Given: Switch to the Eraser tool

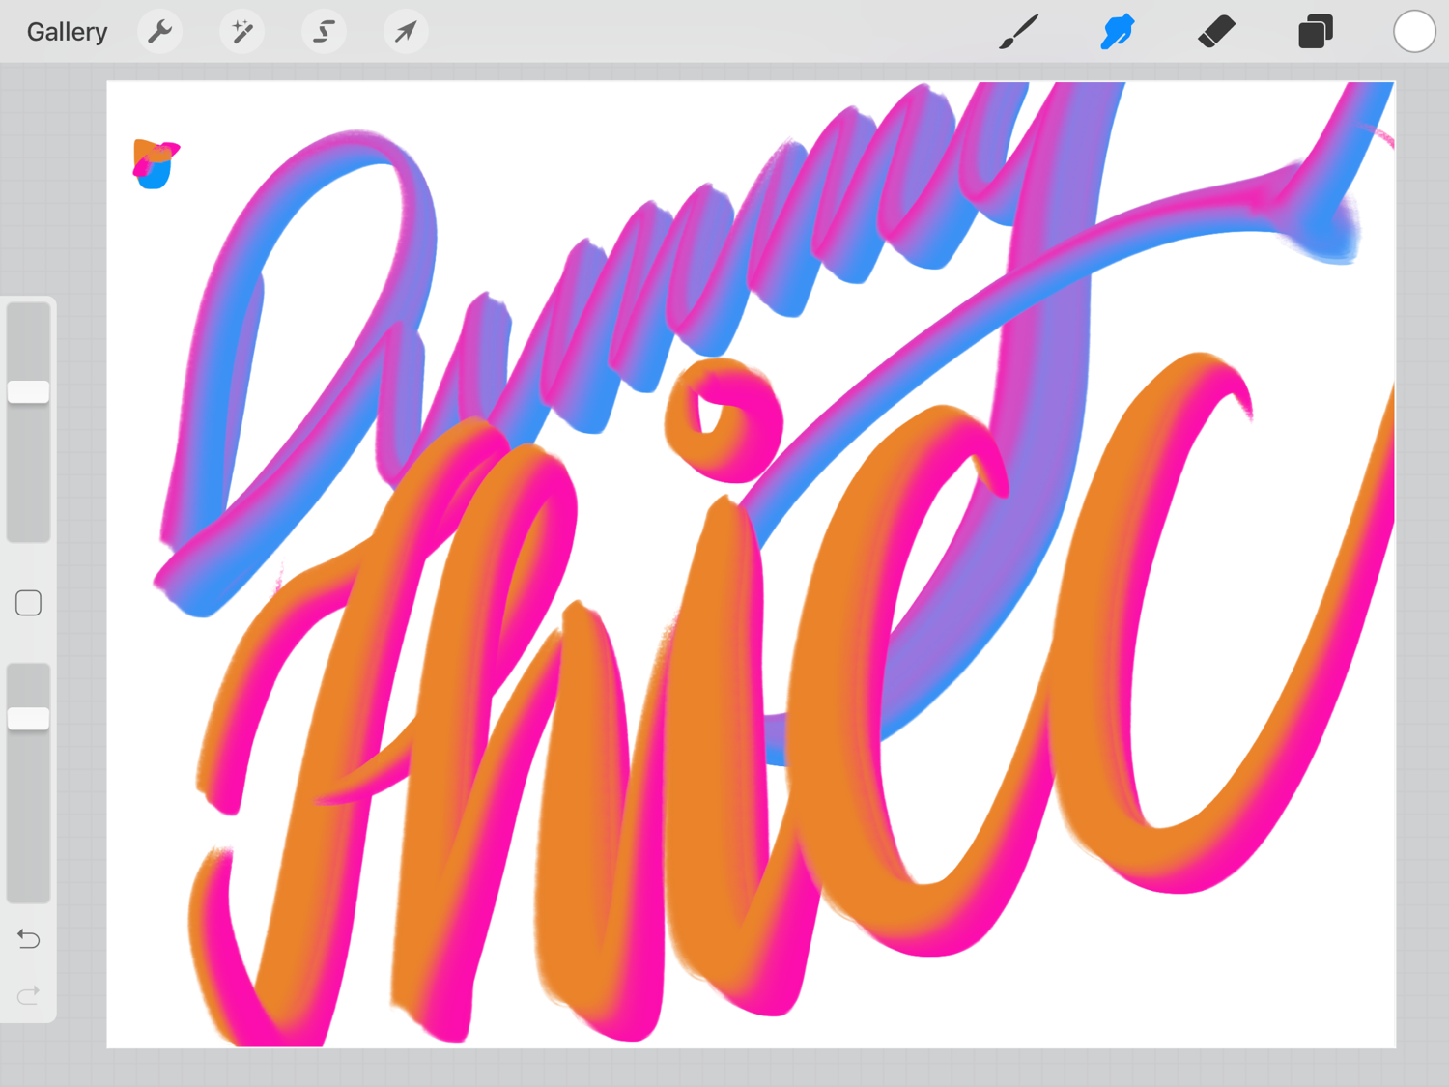Looking at the screenshot, I should tap(1216, 32).
